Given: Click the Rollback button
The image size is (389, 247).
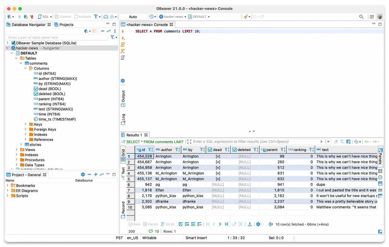Looking at the screenshot, I should tap(83, 17).
